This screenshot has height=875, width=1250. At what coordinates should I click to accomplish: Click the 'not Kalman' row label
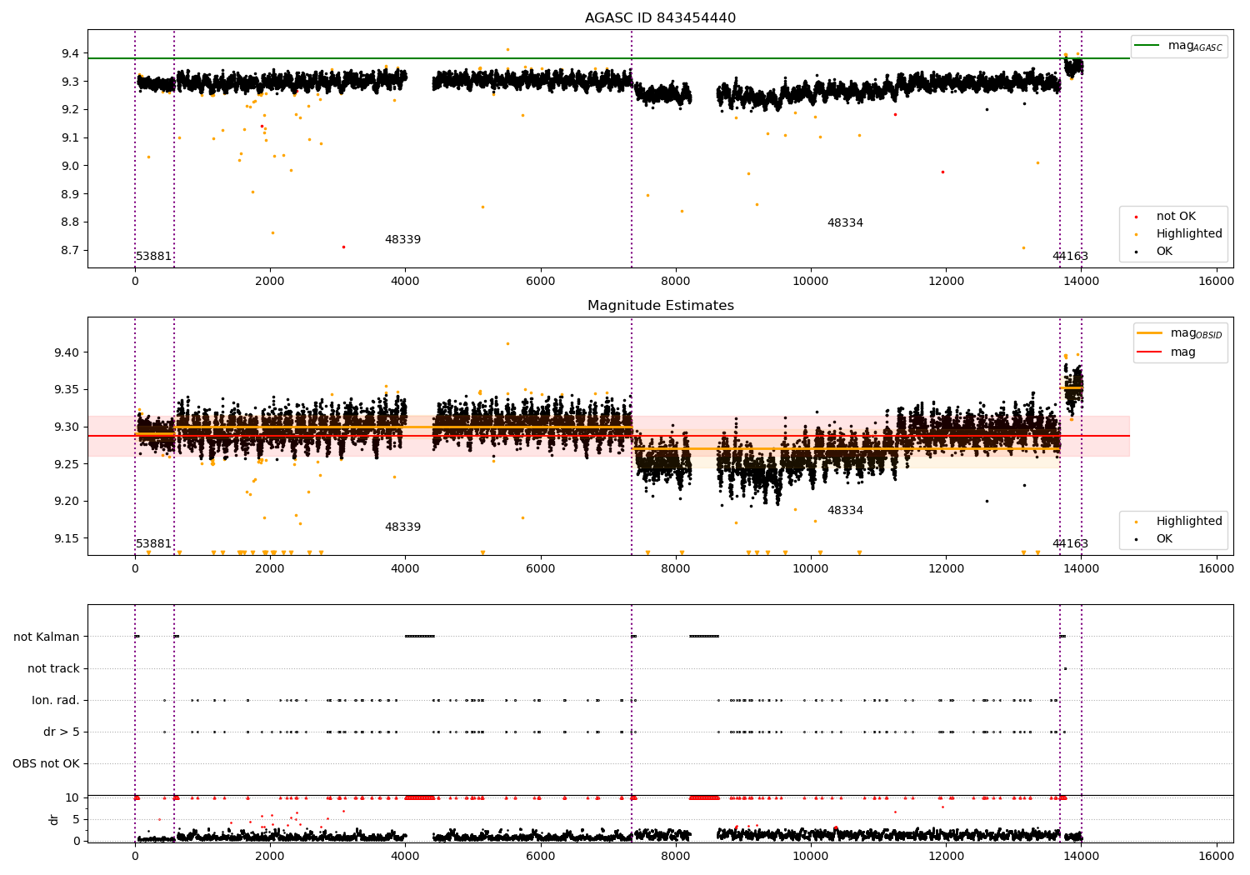click(x=47, y=637)
